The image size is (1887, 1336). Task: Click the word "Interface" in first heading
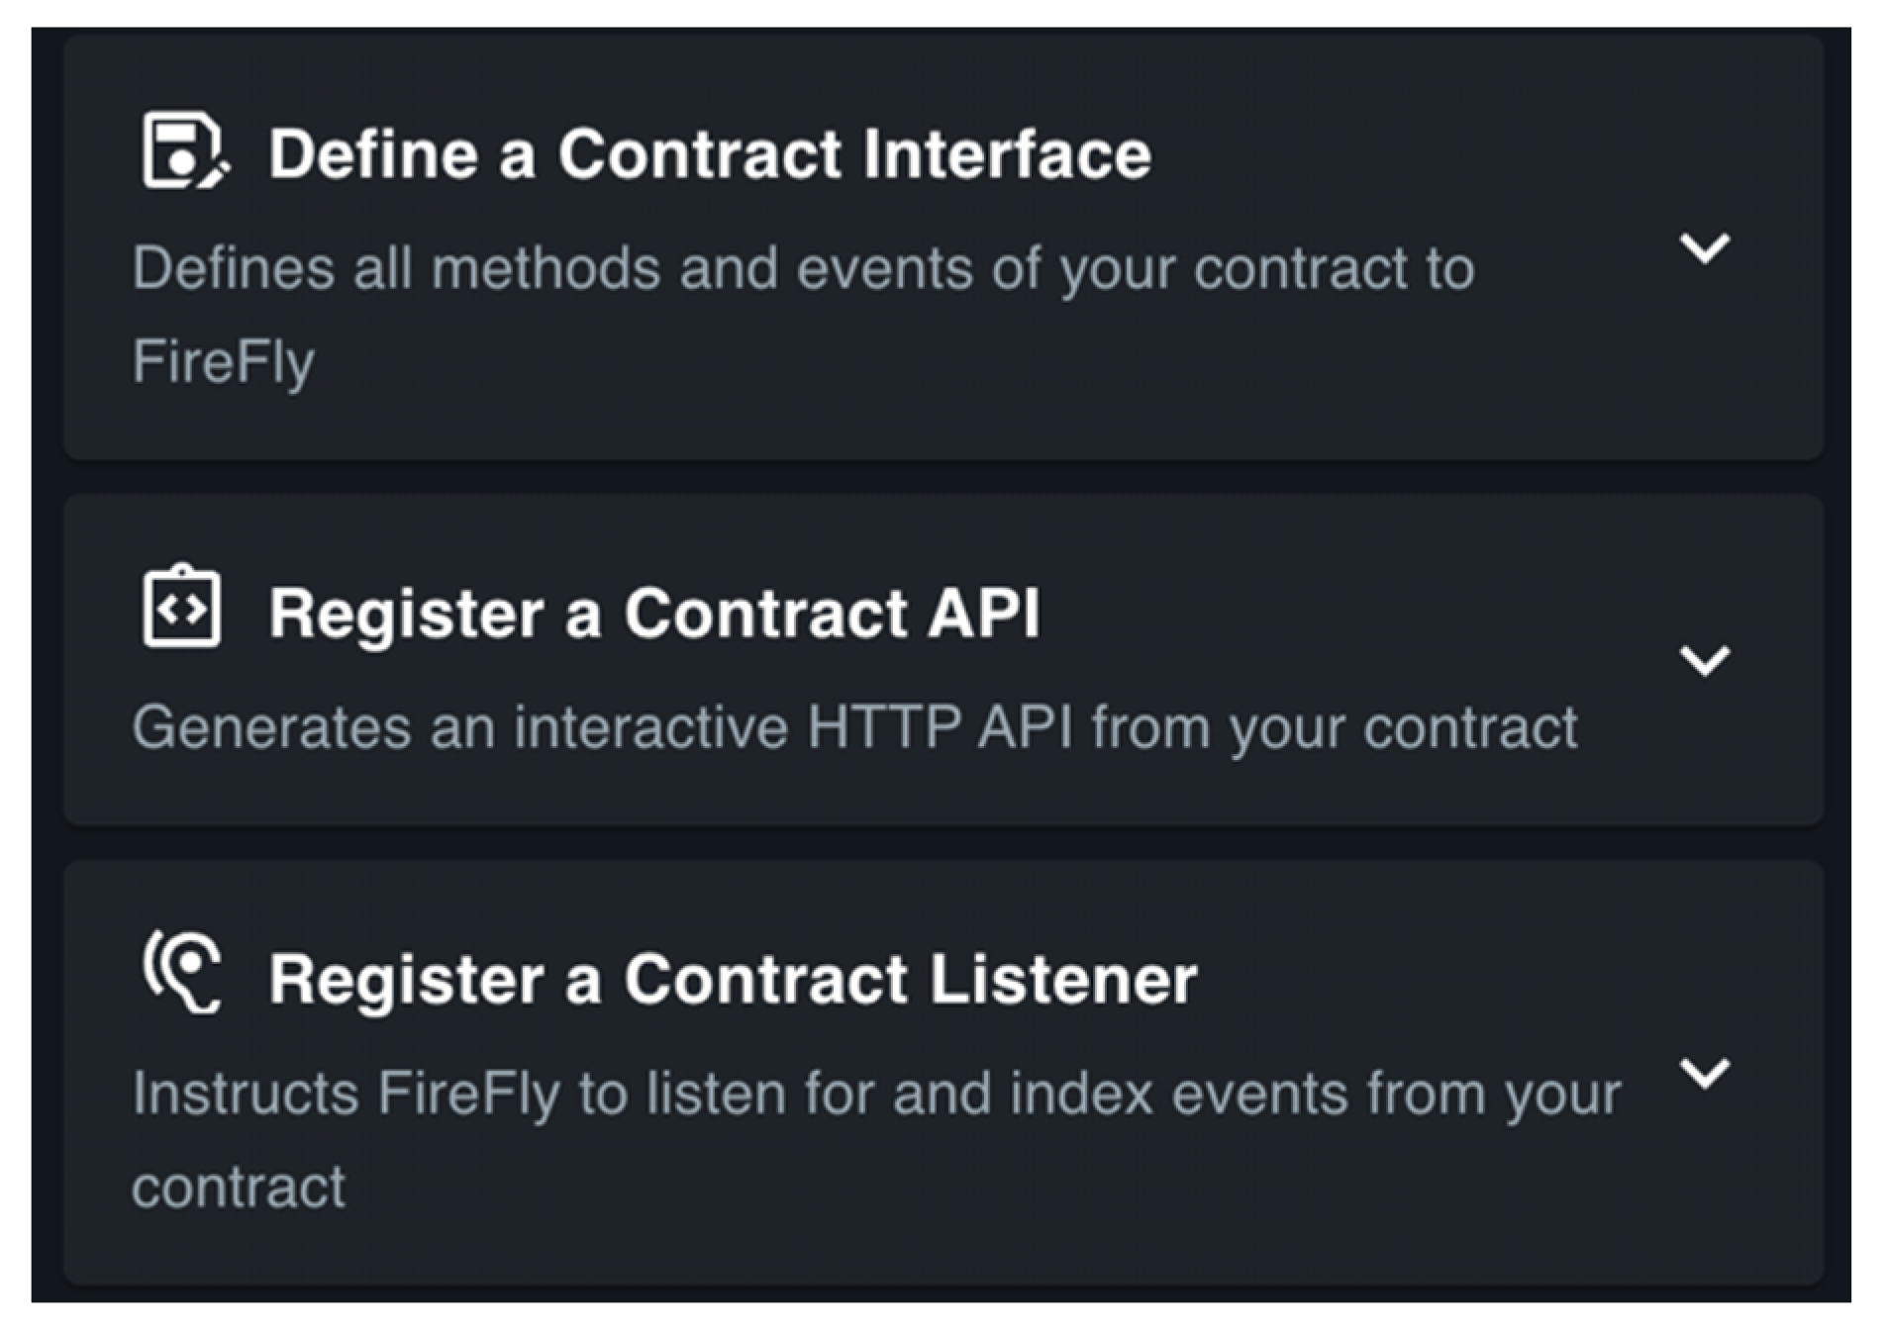(x=1006, y=154)
